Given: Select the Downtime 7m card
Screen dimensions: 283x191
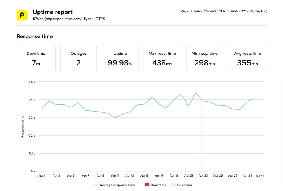Looking at the screenshot, I should pyautogui.click(x=36, y=59).
